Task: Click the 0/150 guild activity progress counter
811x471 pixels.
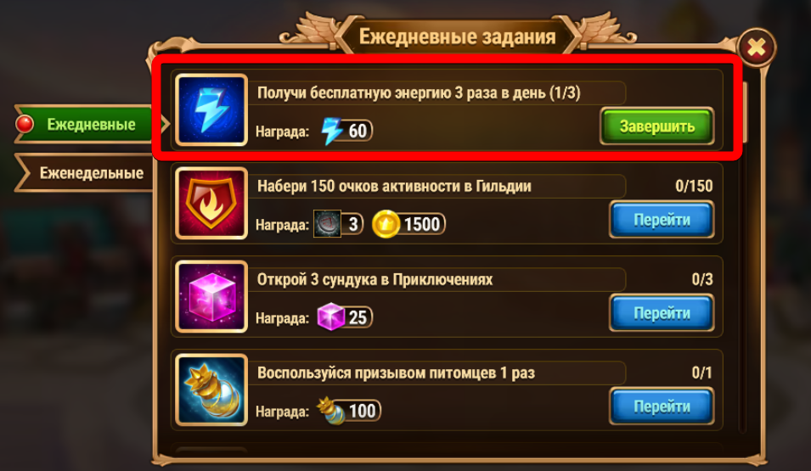Action: coord(694,186)
